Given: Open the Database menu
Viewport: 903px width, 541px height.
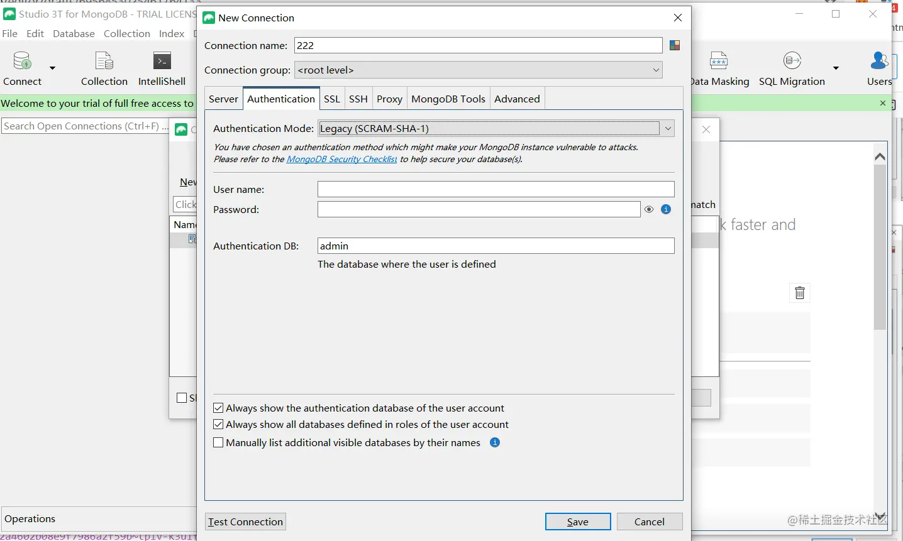Looking at the screenshot, I should pos(74,33).
